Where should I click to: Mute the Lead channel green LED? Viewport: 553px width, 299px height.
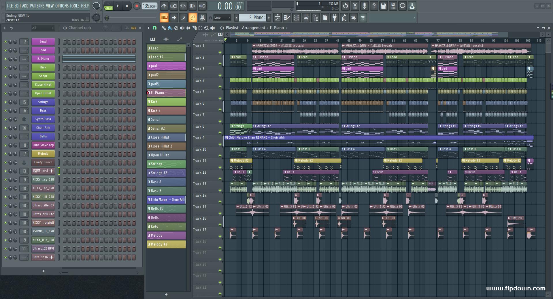[5, 42]
